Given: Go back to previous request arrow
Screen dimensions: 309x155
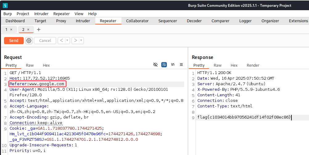Looking at the screenshot, I should click(61, 41).
